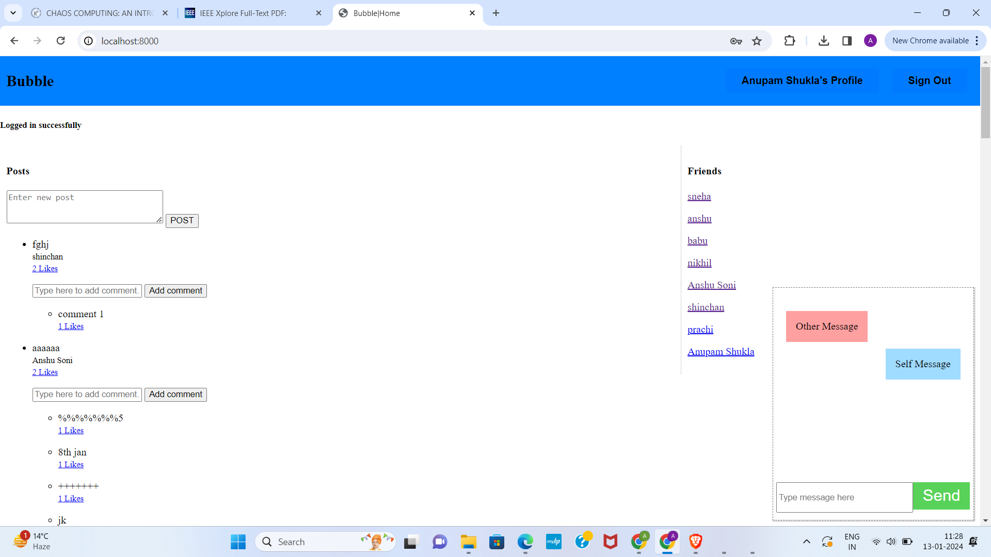Show hidden system tray icons chevron
The width and height of the screenshot is (991, 557).
pos(806,542)
